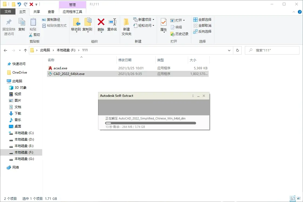Click 此电脑 in the address breadcrumb
Screen dimensions: 303x202
(45, 50)
